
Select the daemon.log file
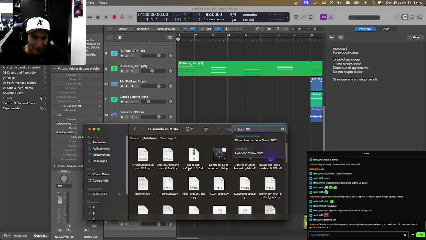pos(143,186)
